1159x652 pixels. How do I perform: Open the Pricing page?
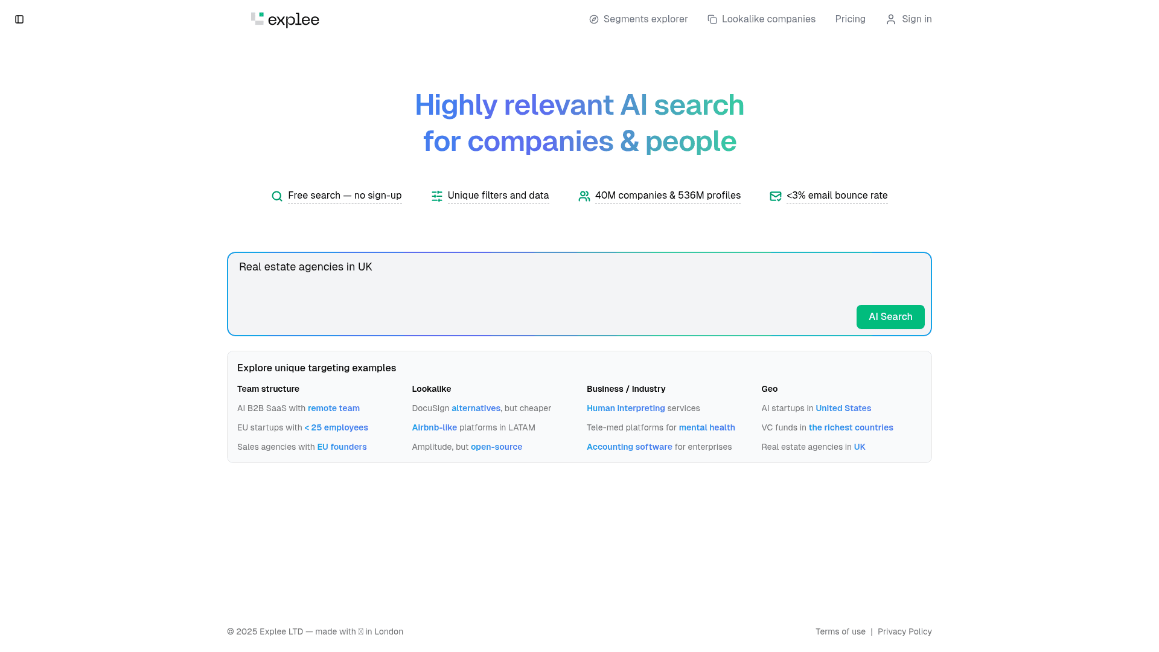click(x=850, y=19)
